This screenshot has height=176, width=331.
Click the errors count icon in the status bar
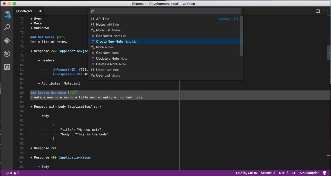7,173
